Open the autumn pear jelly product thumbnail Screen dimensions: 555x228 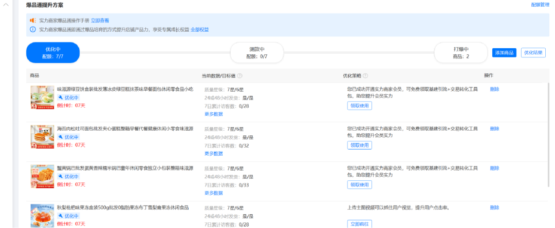point(42,216)
